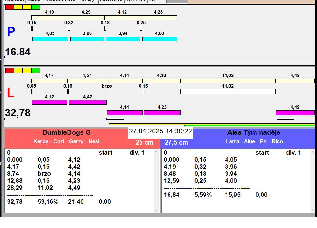Select the red start light in lane L

pyautogui.click(x=10, y=70)
